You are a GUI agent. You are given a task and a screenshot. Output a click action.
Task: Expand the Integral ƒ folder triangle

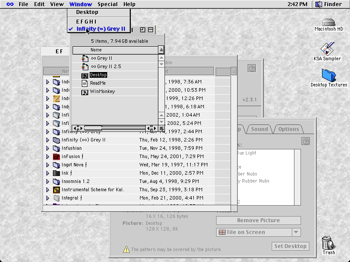tap(48, 198)
